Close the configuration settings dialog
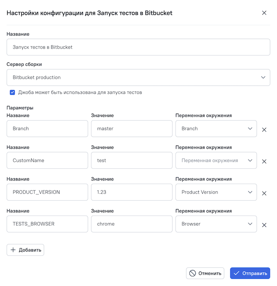 [264, 13]
